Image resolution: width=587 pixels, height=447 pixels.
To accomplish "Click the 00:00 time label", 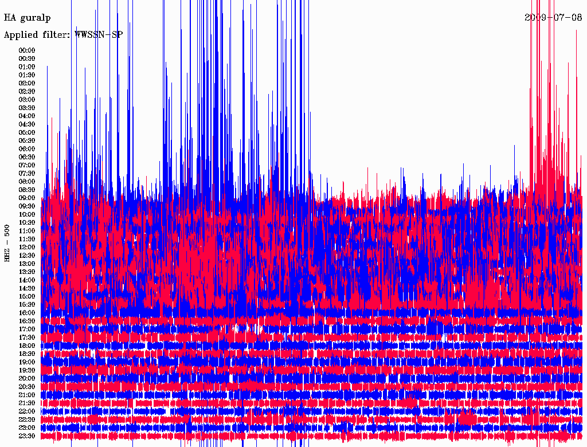I will point(27,50).
